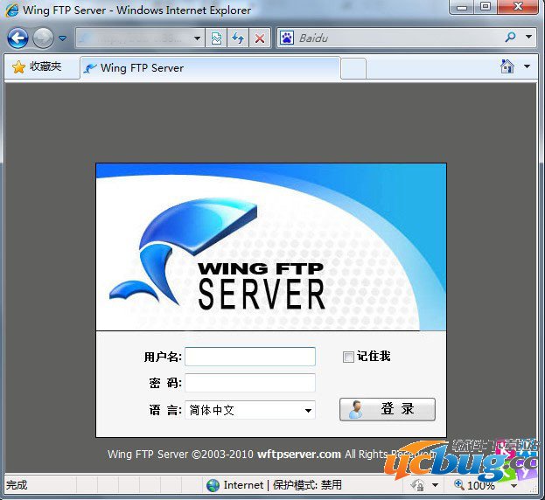Click the yellow favorites star icon
This screenshot has width=545, height=500.
point(18,66)
